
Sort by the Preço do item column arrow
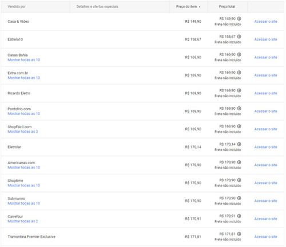[200, 7]
